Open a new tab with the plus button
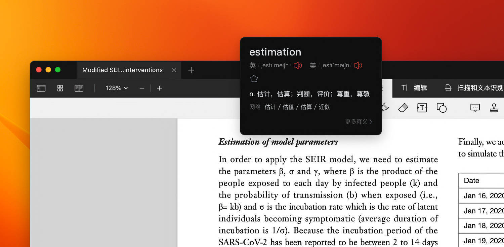The image size is (504, 247). click(x=191, y=70)
